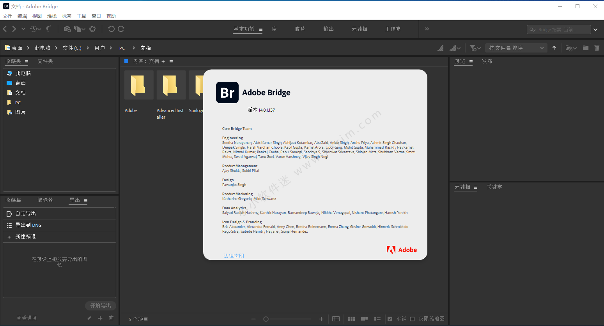The height and width of the screenshot is (326, 604).
Task: Click the add preset plus icon in export panel
Action: [x=100, y=318]
